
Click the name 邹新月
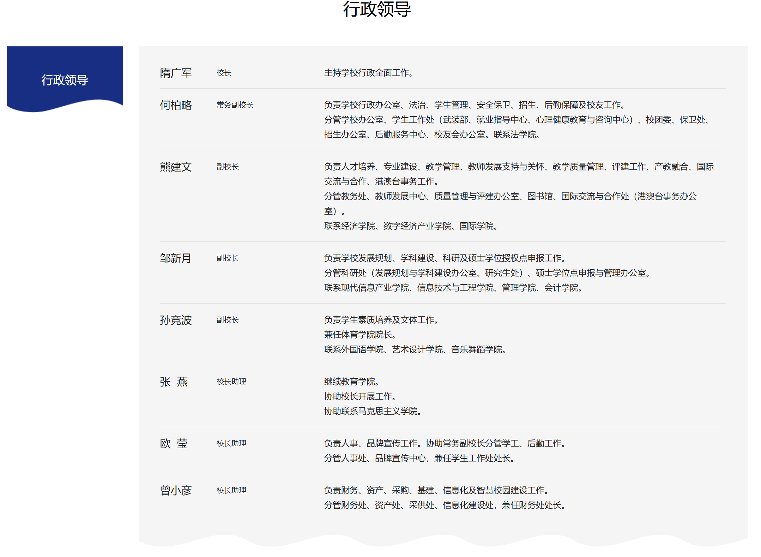click(175, 258)
